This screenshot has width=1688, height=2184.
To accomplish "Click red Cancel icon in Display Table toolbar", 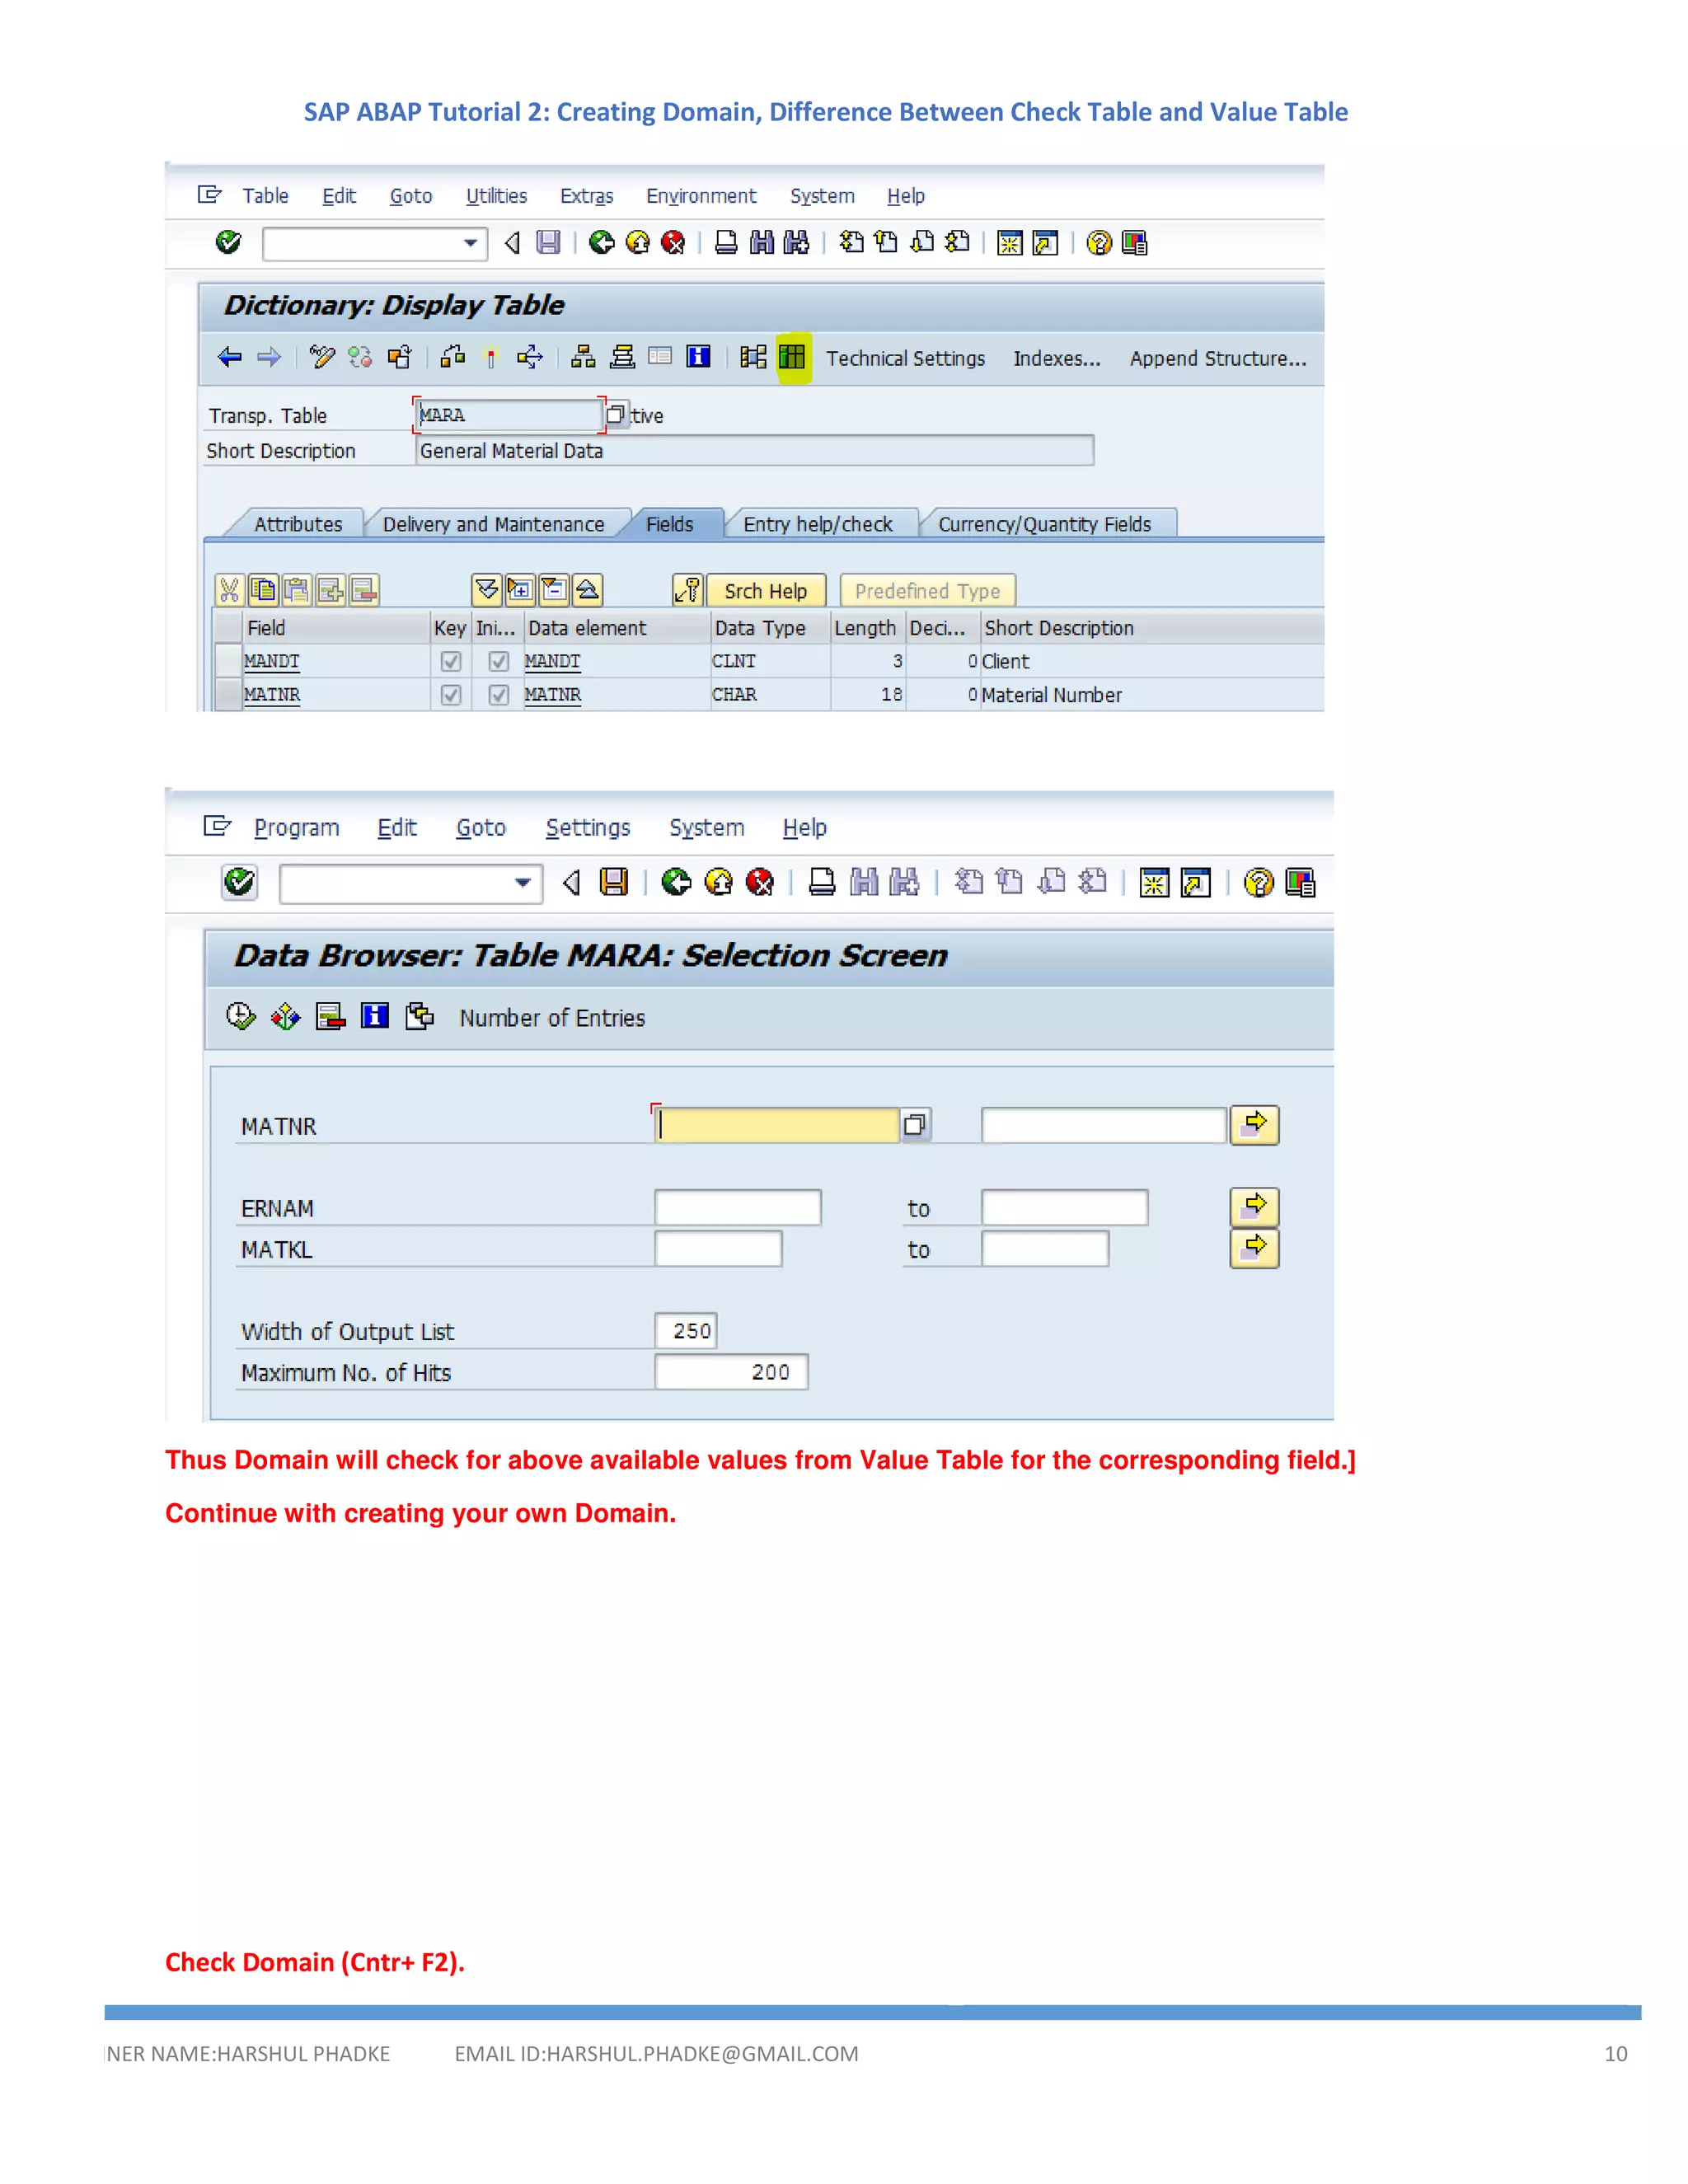I will coord(673,242).
